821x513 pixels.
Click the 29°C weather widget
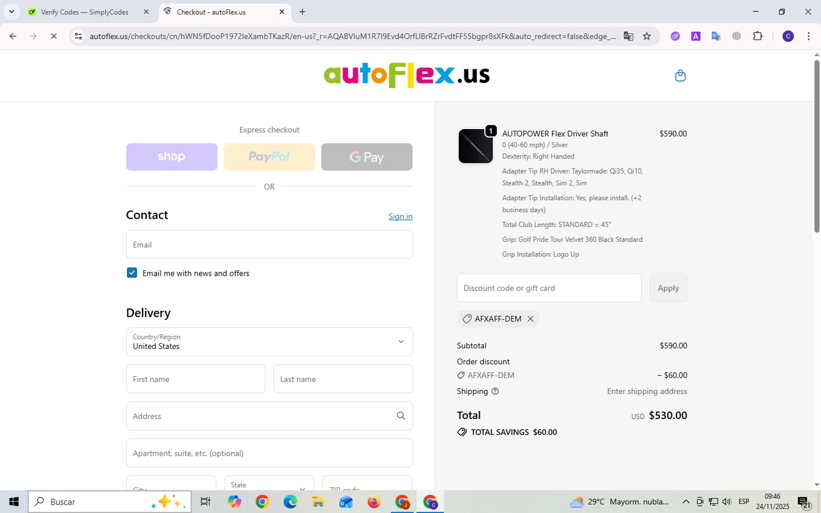(x=620, y=502)
